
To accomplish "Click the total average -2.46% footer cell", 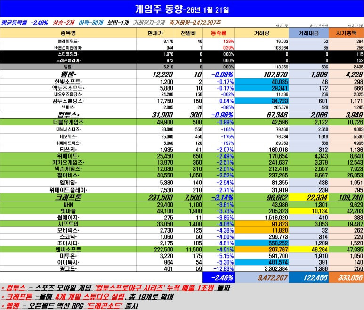I will 218,277.
